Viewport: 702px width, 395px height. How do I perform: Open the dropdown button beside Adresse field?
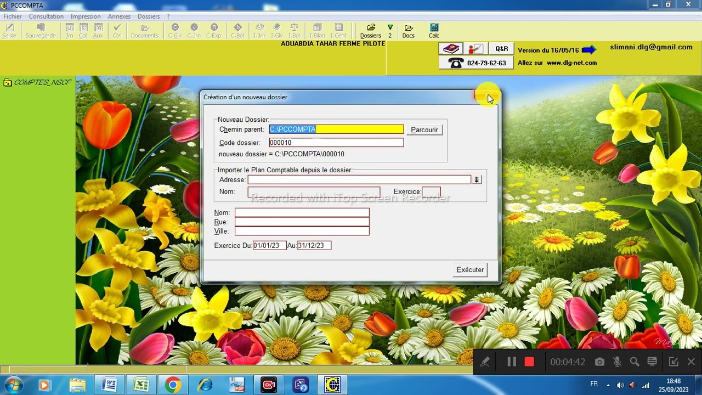point(477,180)
